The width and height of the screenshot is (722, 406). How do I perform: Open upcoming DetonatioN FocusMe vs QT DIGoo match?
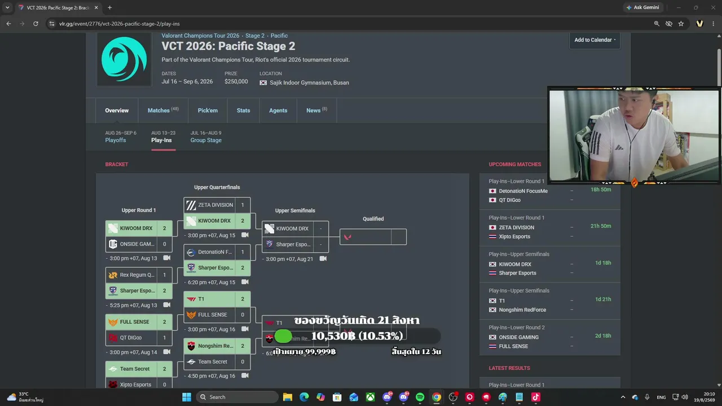[550, 191]
